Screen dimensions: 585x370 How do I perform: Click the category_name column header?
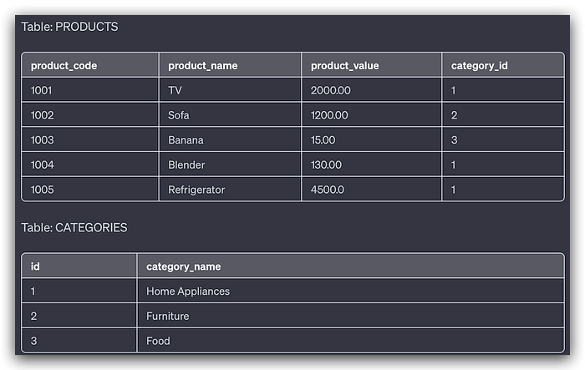coord(184,266)
